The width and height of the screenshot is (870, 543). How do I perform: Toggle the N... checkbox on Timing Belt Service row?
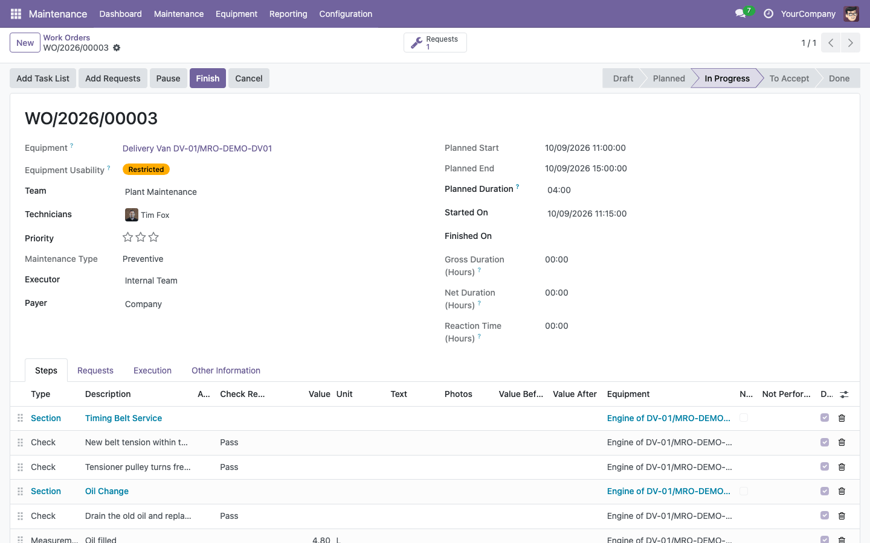click(744, 418)
